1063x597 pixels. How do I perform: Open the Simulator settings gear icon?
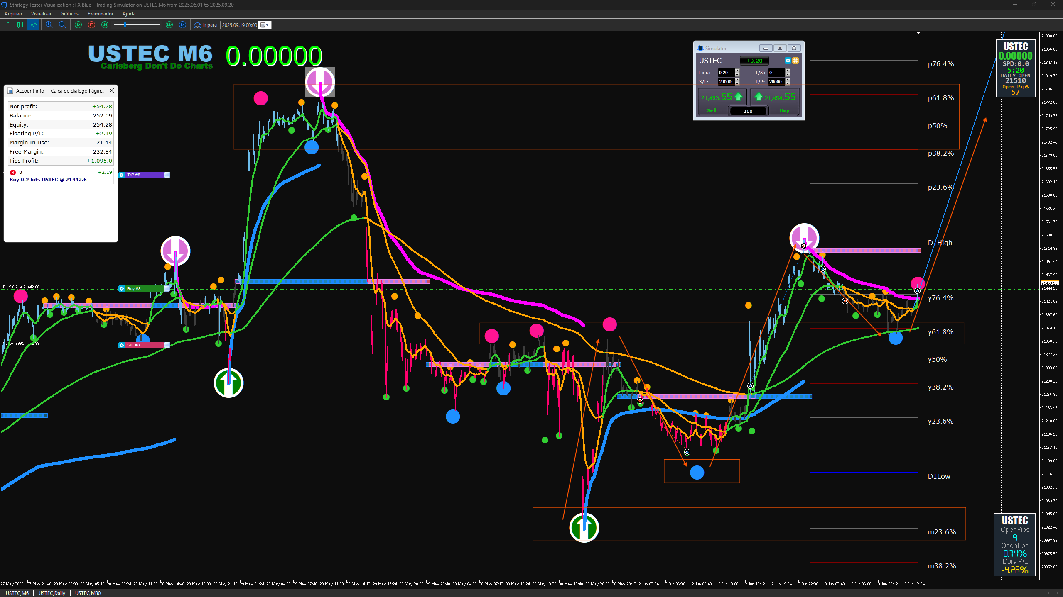tap(788, 61)
